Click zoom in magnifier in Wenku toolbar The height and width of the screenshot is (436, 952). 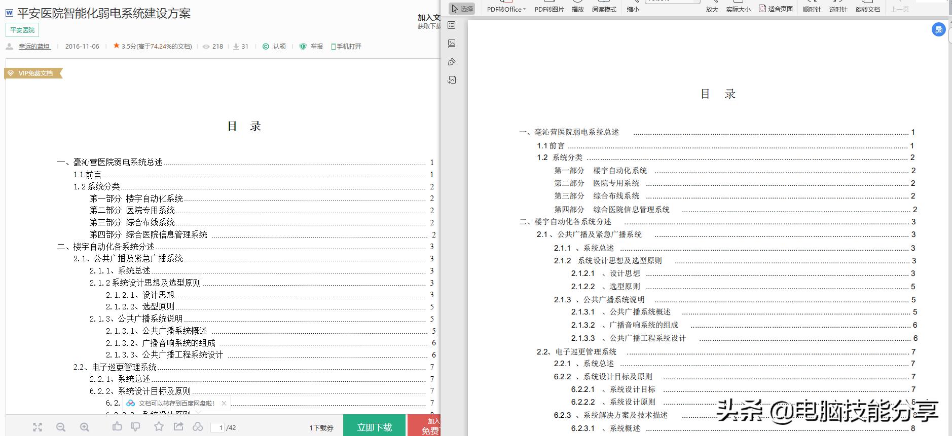pyautogui.click(x=85, y=427)
